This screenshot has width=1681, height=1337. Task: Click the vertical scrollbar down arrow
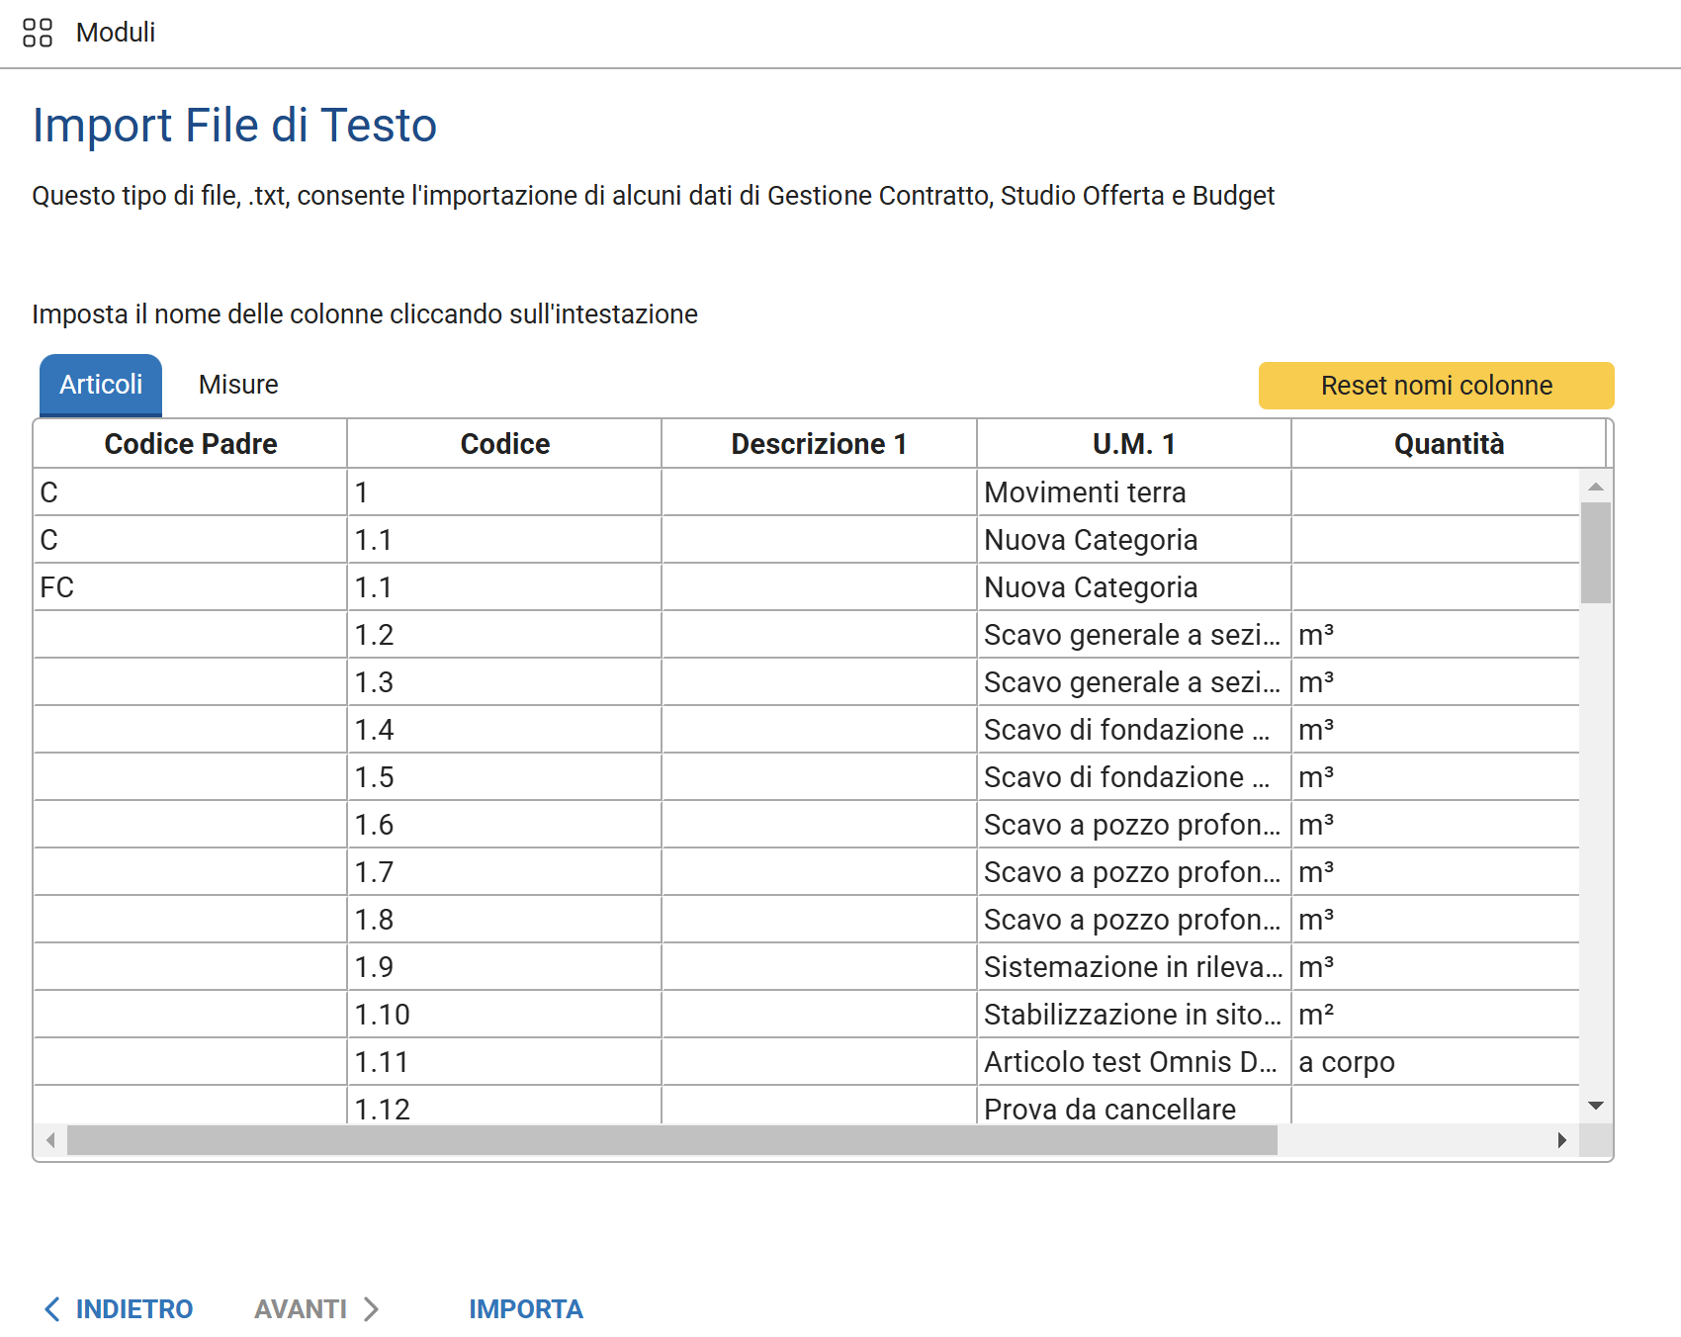click(x=1595, y=1106)
